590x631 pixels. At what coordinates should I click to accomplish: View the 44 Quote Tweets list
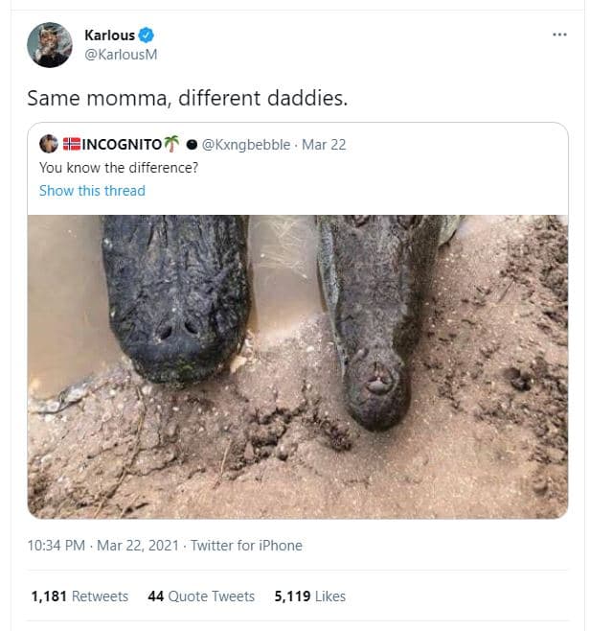point(201,596)
